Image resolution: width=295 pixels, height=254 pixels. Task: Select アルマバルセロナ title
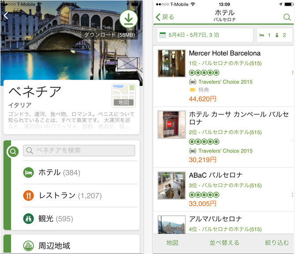pyautogui.click(x=216, y=219)
